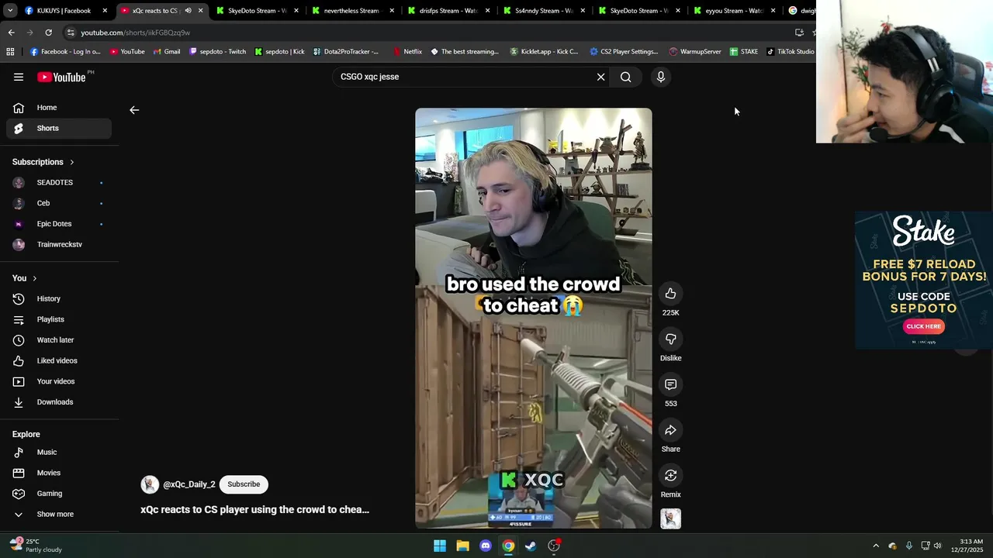The width and height of the screenshot is (993, 558).
Task: Close the xQc reacts to CS tab
Action: click(200, 11)
